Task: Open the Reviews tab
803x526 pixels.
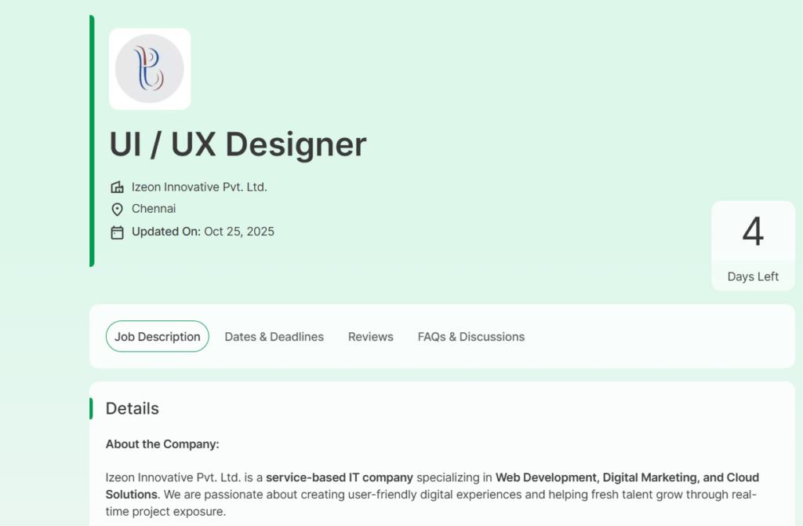Action: pyautogui.click(x=371, y=337)
